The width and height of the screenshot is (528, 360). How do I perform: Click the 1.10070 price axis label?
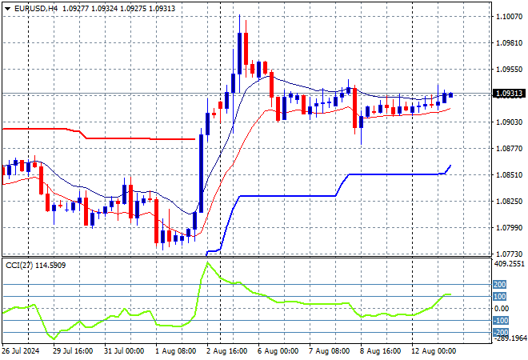click(510, 16)
